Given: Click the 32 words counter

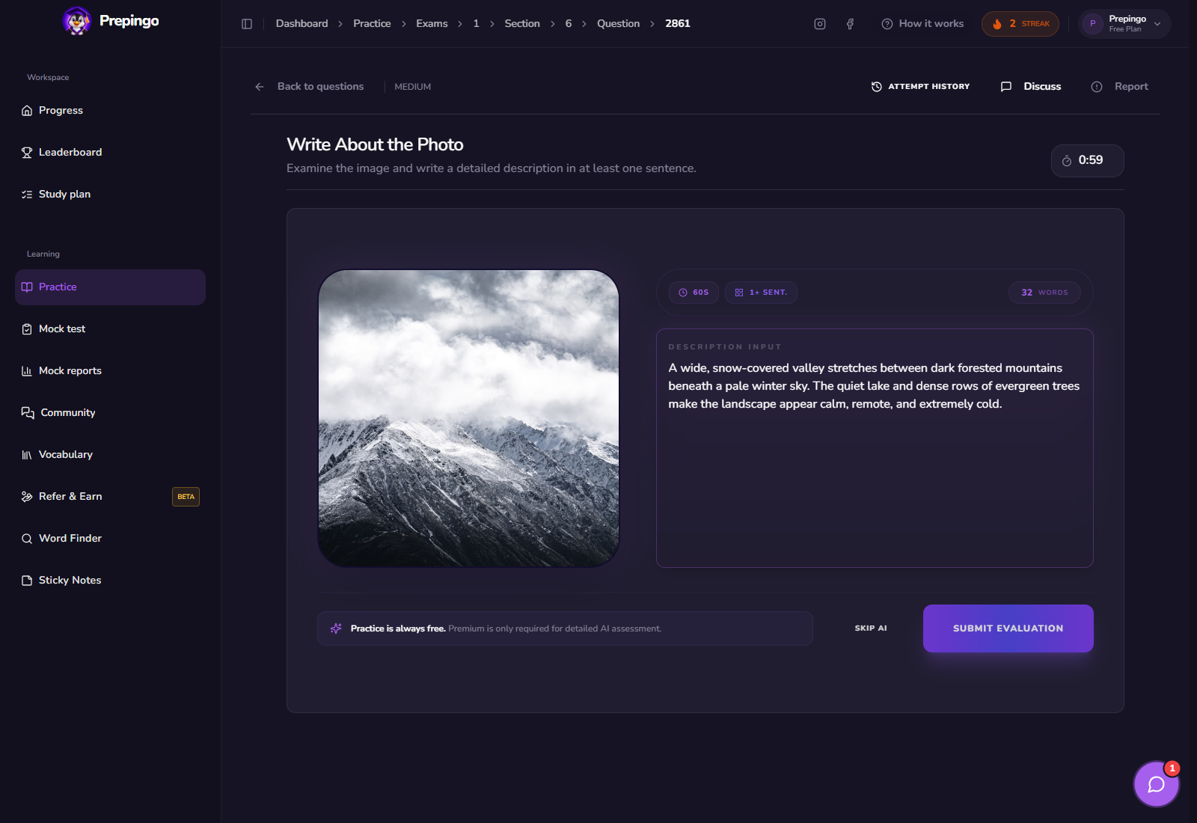Looking at the screenshot, I should click(1044, 293).
